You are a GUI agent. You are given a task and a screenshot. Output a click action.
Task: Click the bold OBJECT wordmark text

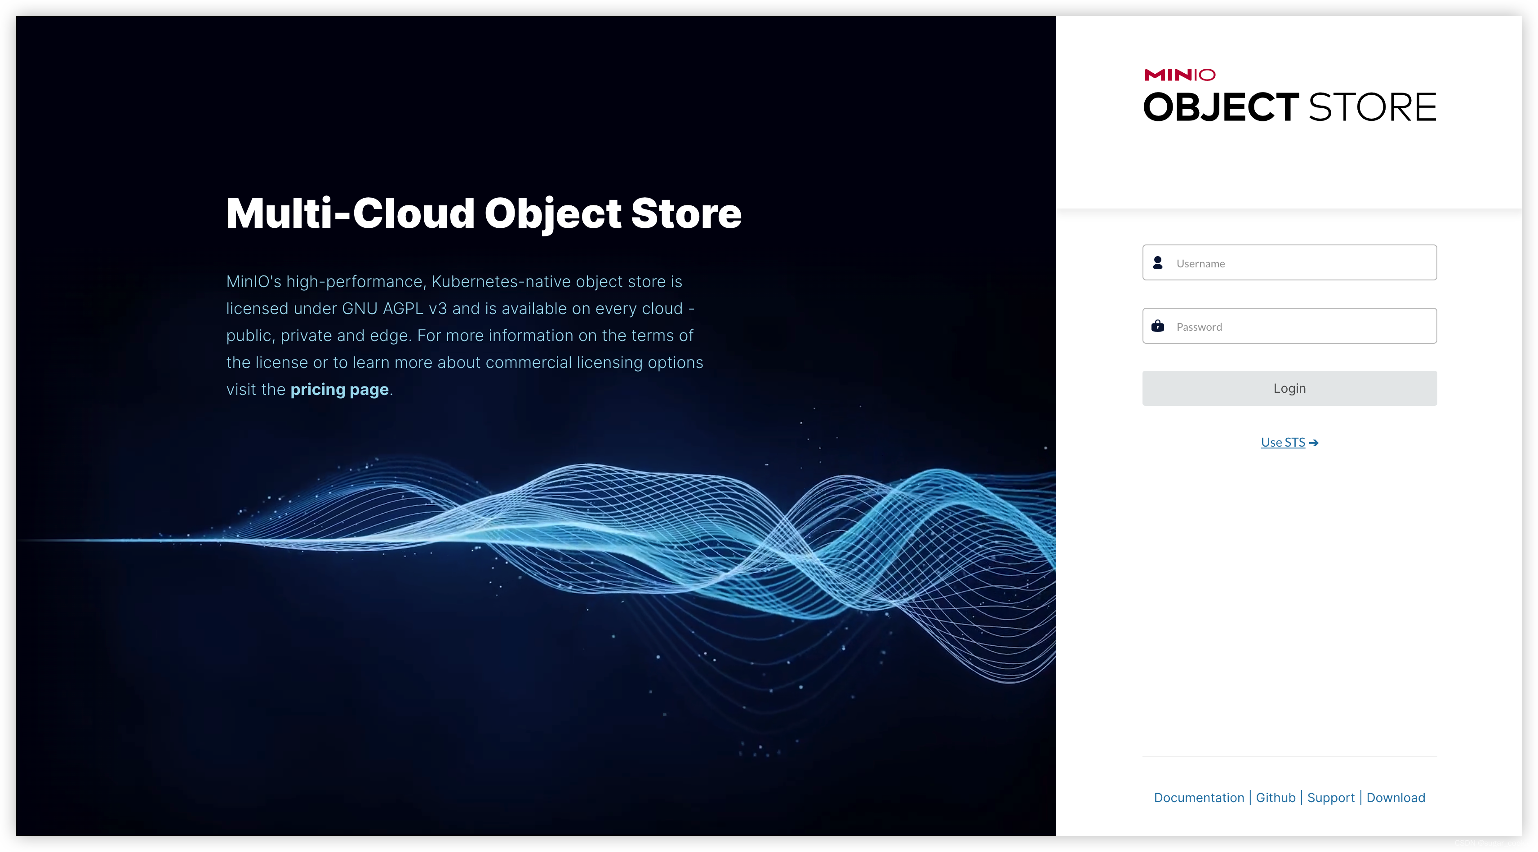(x=1220, y=107)
